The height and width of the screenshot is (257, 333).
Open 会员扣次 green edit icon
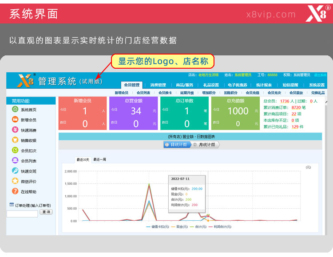coord(15,150)
